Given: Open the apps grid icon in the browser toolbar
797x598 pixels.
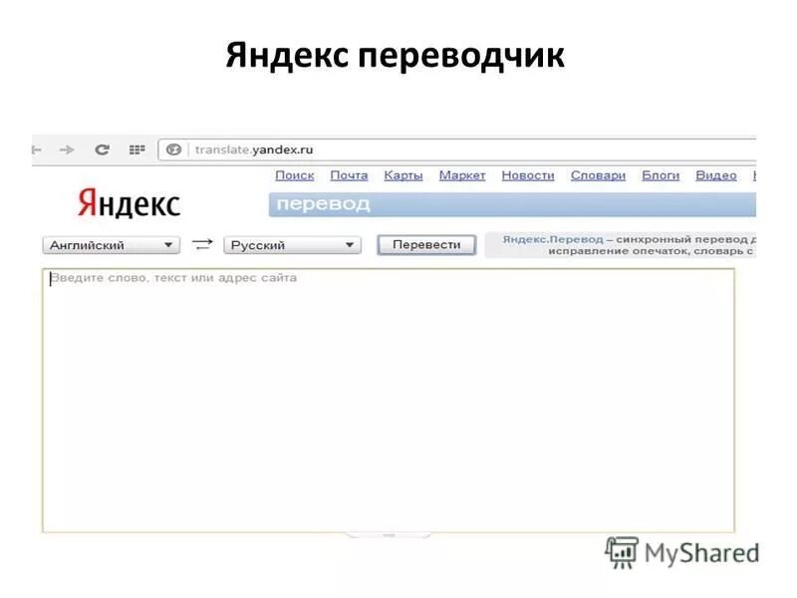Looking at the screenshot, I should pyautogui.click(x=136, y=149).
